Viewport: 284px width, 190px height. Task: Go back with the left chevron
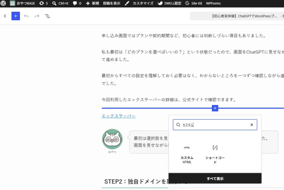(5, 16)
